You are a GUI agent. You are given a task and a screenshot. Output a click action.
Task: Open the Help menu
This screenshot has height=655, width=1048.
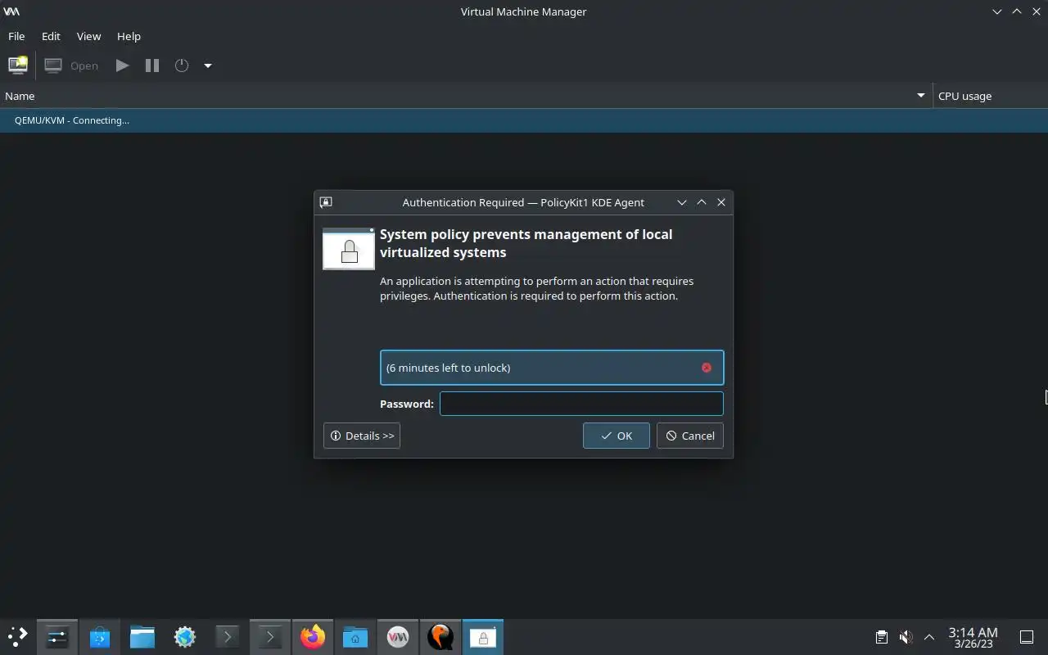[129, 36]
